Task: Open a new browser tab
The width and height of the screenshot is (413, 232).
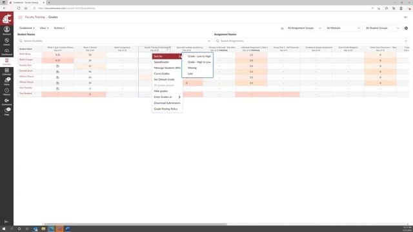Action: pos(49,3)
